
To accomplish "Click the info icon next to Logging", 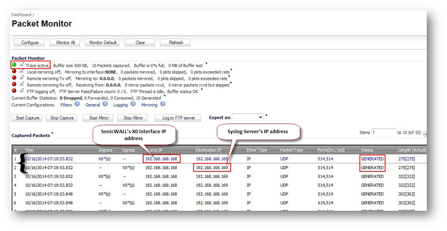I will point(133,104).
